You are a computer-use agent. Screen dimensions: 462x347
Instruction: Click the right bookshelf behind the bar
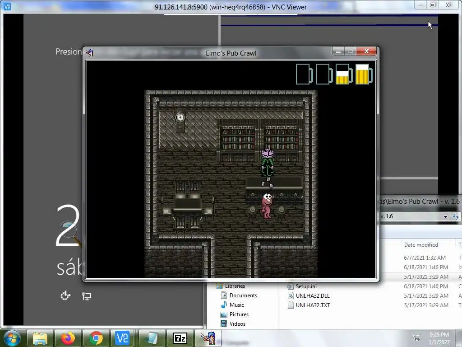coord(282,140)
